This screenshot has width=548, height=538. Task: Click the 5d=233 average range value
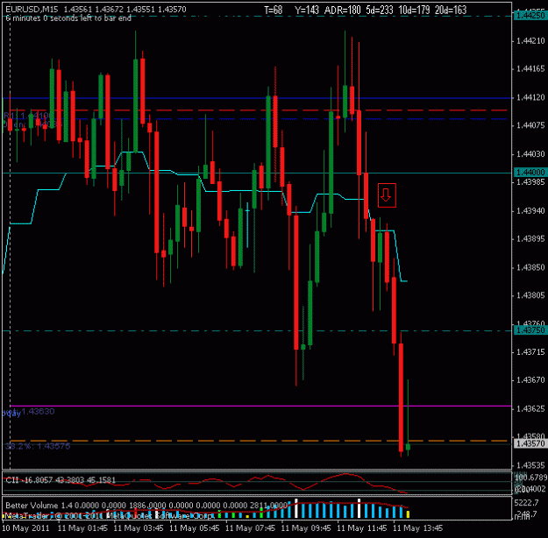(x=379, y=11)
